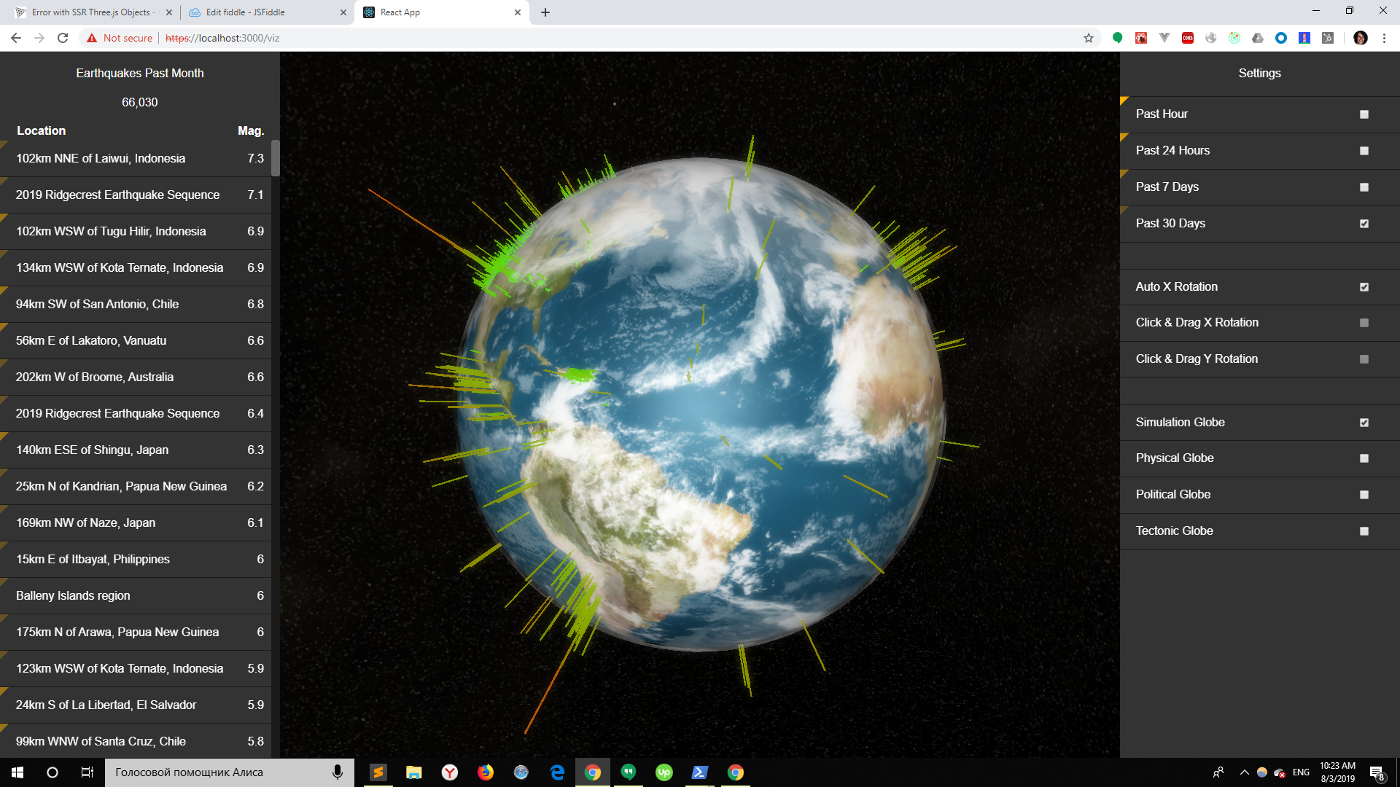The height and width of the screenshot is (787, 1400).
Task: Click the microphone icon in the search box
Action: [x=338, y=772]
